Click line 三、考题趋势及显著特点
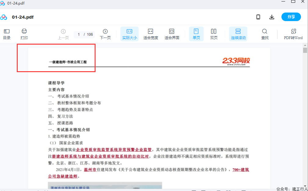The height and width of the screenshot is (191, 308). (71, 110)
